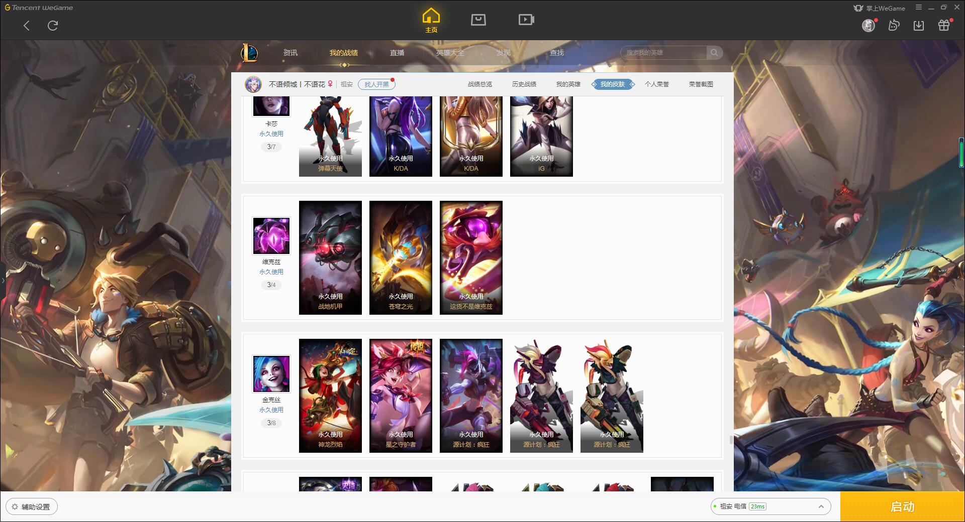Image resolution: width=965 pixels, height=522 pixels.
Task: Switch to 我的战绩 tab
Action: tap(344, 53)
